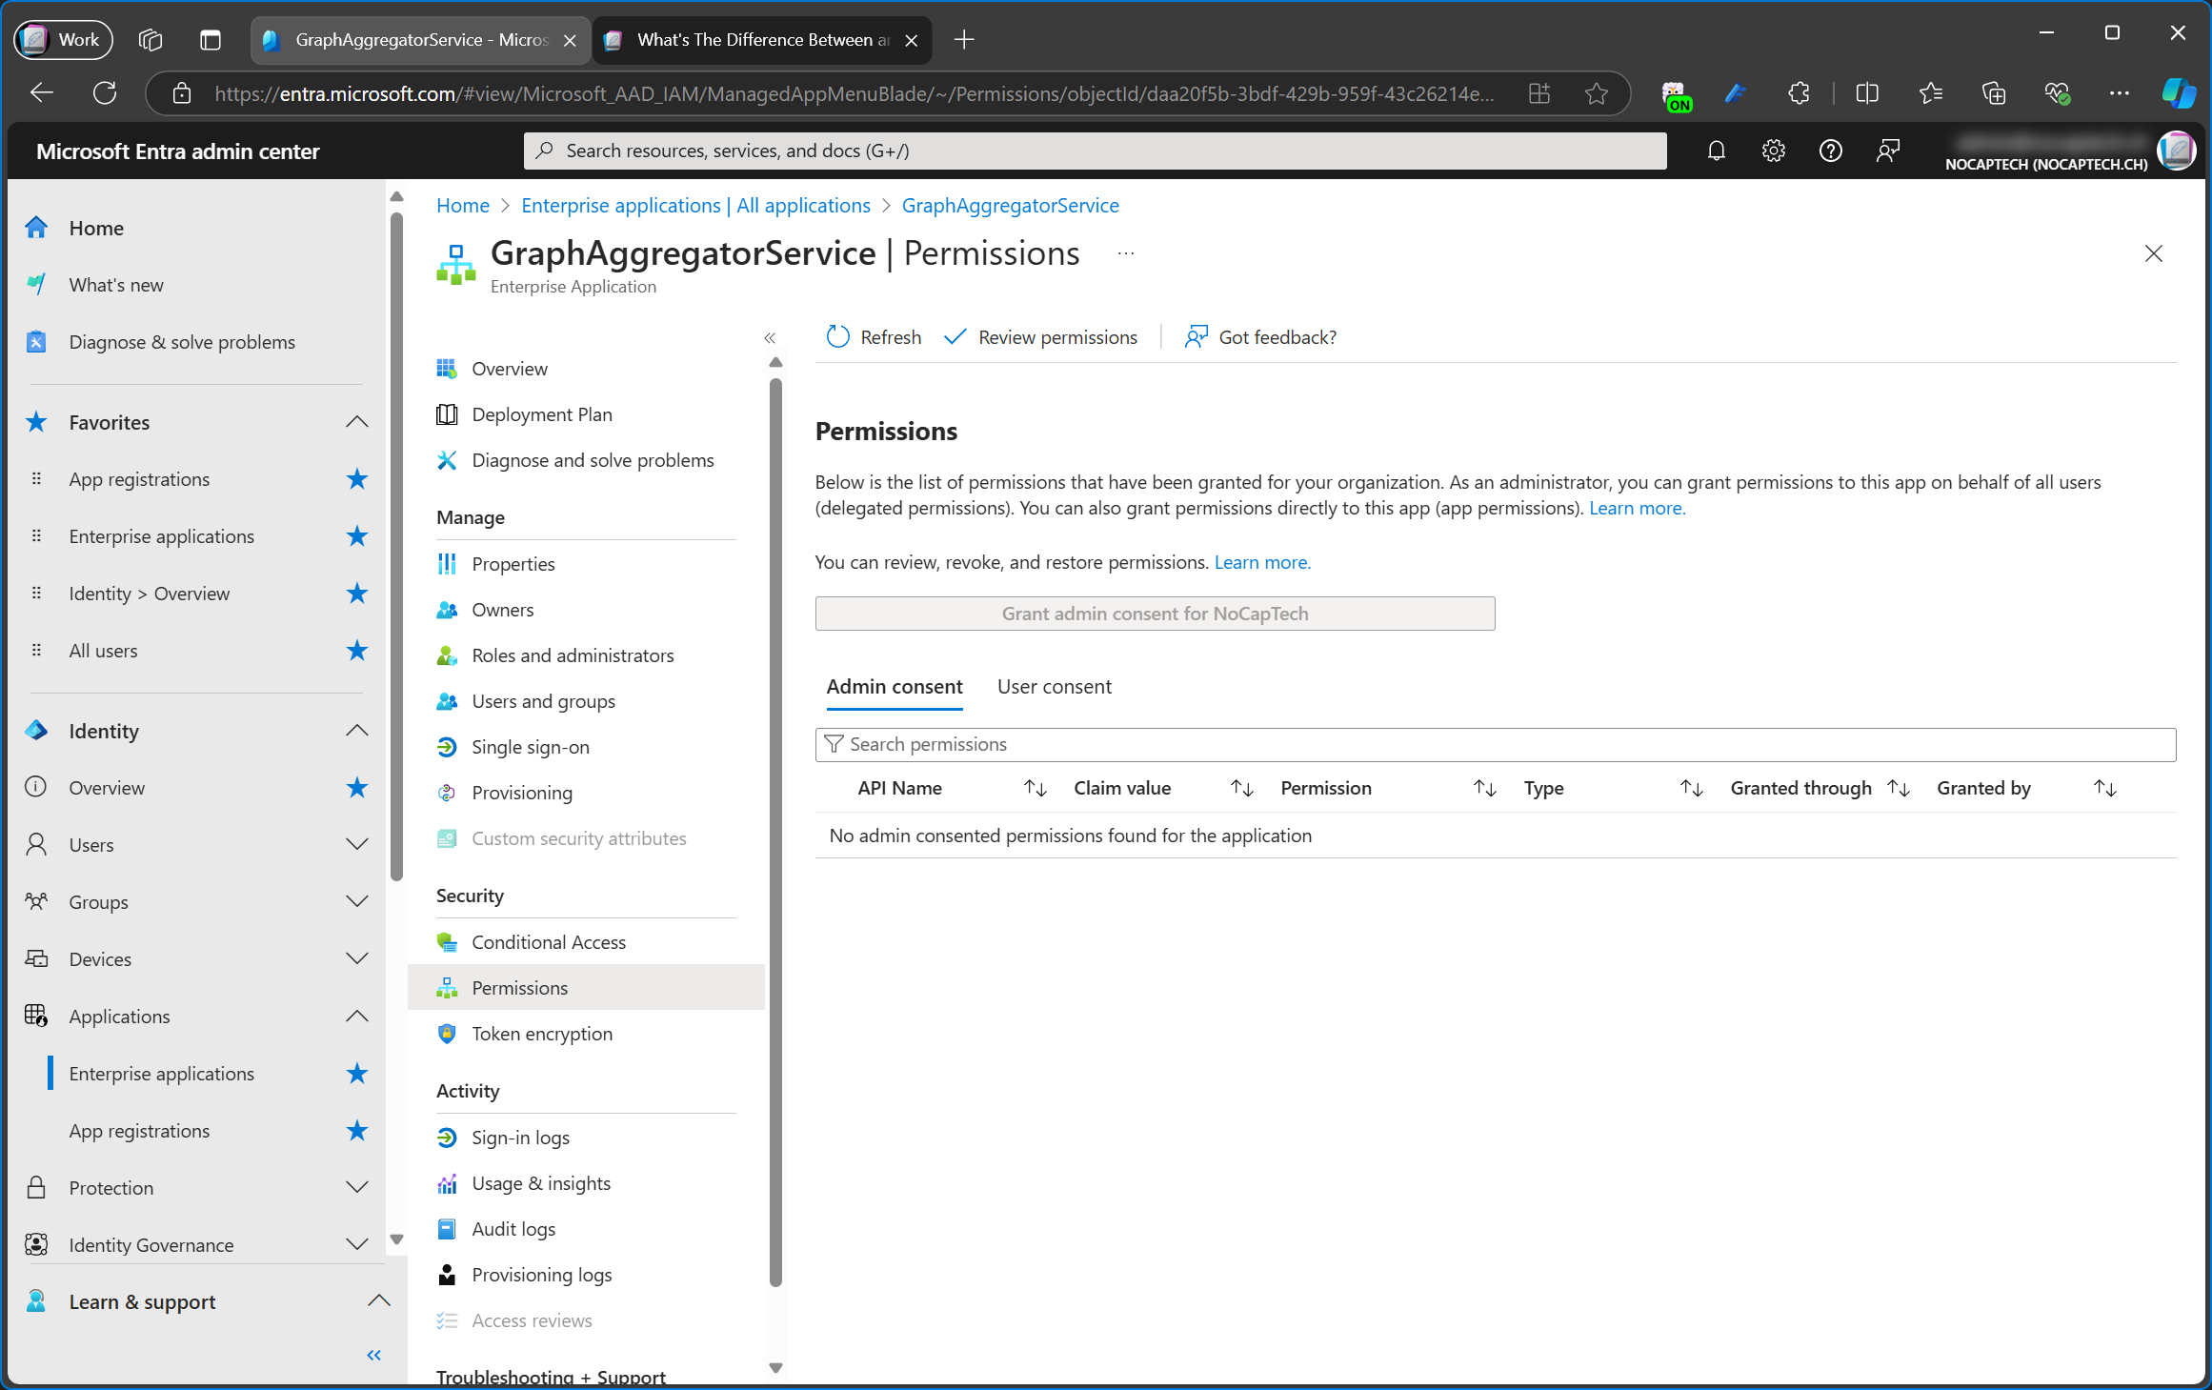Open the notifications bell icon

pos(1716,151)
